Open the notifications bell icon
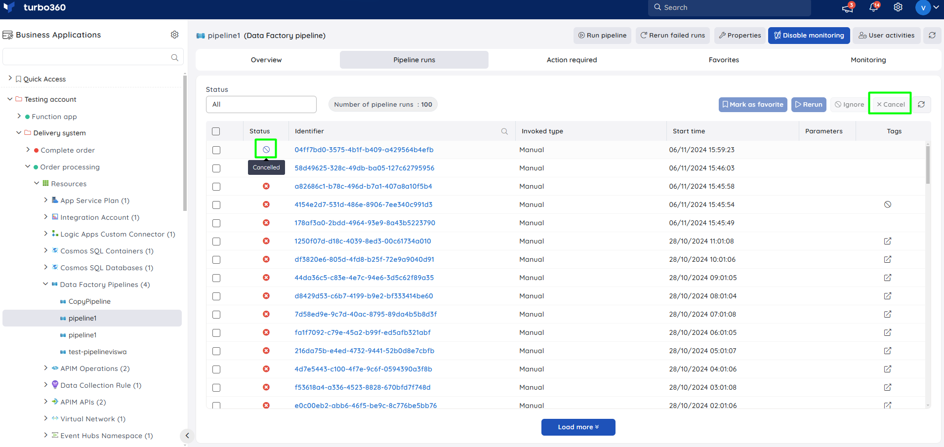 coord(873,7)
